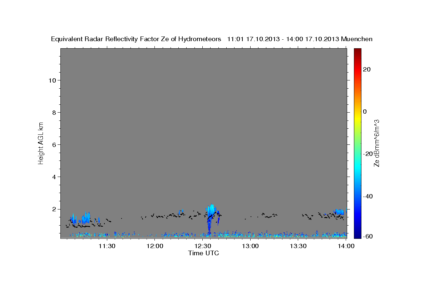This screenshot has height=286, width=429.
Task: Click the 12:30 time tick label
Action: [203, 246]
